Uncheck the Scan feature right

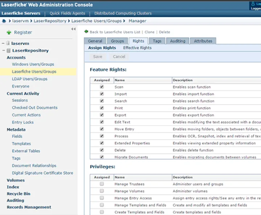coord(102,87)
